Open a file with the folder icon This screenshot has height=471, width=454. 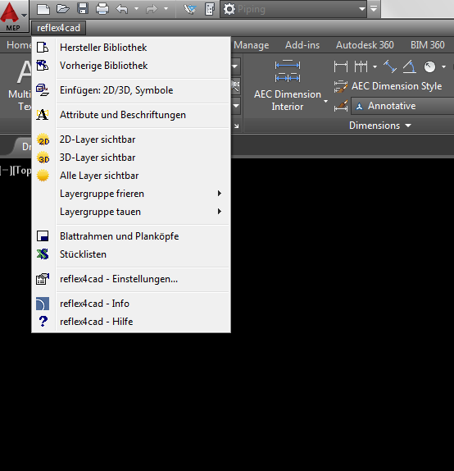[63, 9]
